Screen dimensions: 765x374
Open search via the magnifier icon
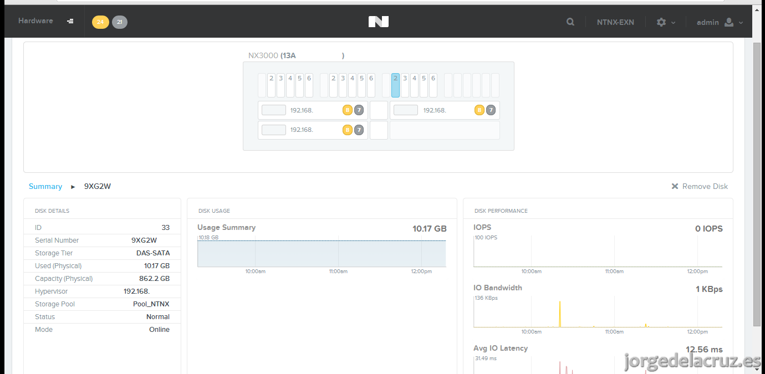(x=570, y=22)
